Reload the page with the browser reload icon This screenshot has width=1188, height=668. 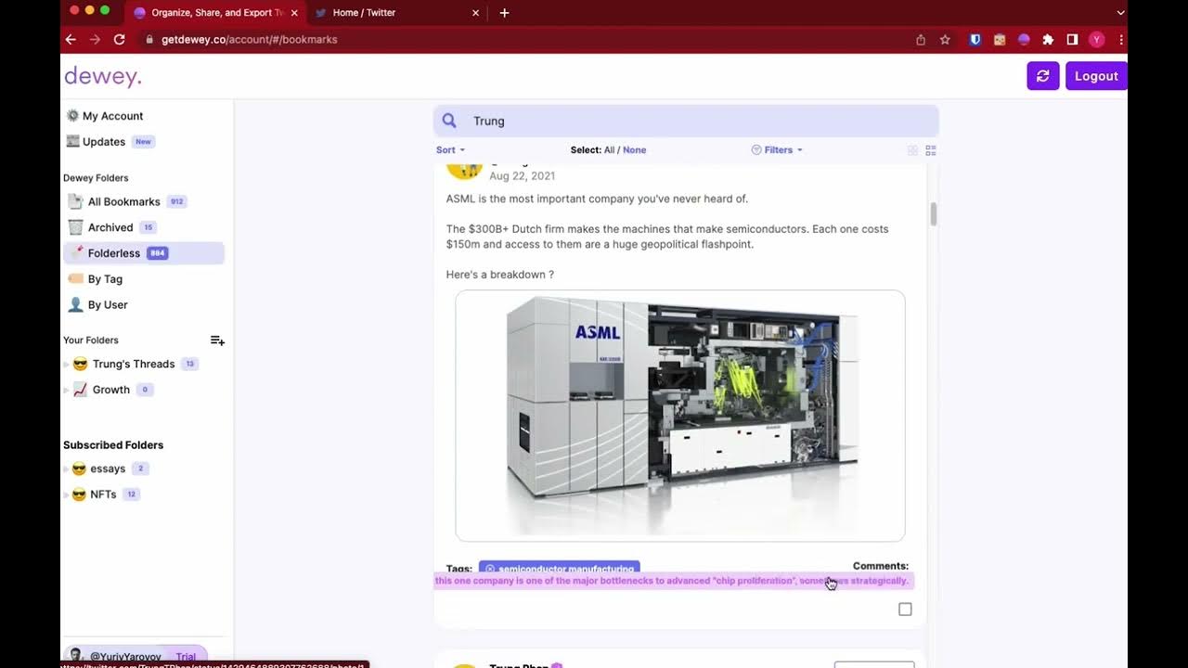(119, 40)
